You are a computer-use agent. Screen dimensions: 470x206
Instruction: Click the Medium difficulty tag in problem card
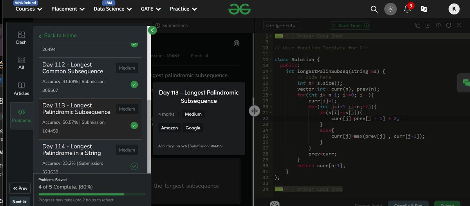pos(193,114)
